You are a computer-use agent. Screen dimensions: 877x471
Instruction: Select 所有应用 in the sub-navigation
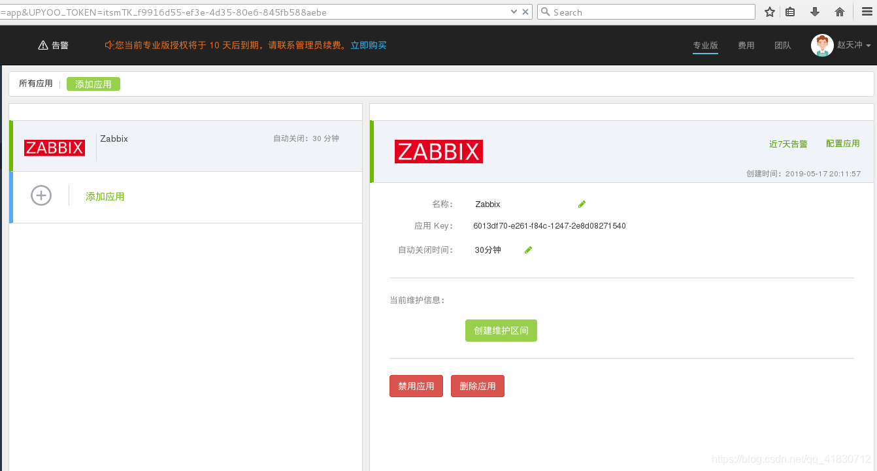tap(36, 84)
